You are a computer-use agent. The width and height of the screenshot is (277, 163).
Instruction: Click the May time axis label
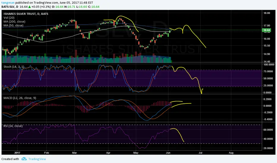point(136,153)
